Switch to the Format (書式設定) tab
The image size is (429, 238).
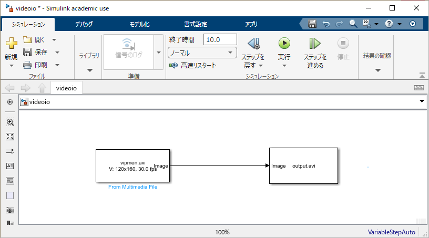point(196,24)
